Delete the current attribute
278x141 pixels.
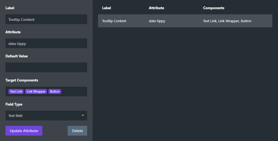pyautogui.click(x=77, y=131)
